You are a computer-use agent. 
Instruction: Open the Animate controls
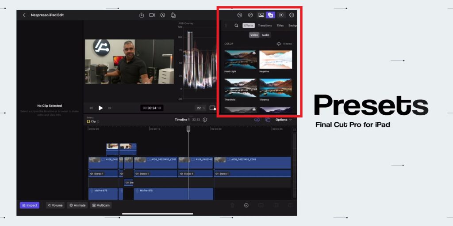click(77, 205)
